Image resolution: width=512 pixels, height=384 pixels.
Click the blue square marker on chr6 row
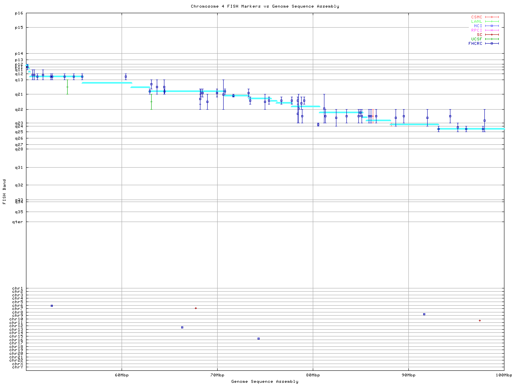52,306
